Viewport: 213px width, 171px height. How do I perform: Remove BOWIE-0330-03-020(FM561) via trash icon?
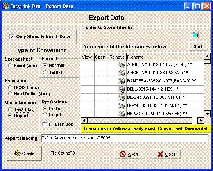pos(122,105)
